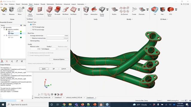Open the Modify group dropdown arrow
This screenshot has width=191, height=107.
point(132,19)
